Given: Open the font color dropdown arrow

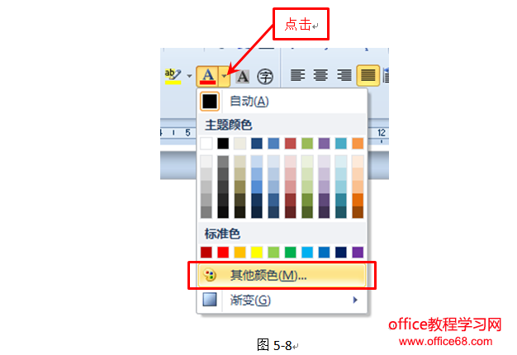Looking at the screenshot, I should tap(224, 76).
